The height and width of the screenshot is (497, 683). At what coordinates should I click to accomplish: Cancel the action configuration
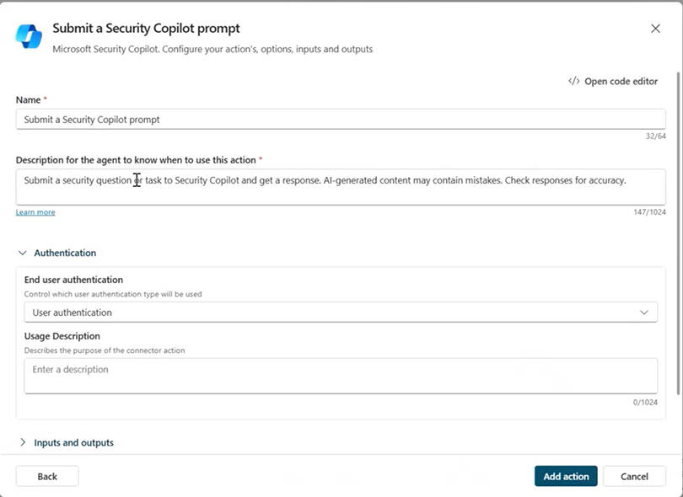tap(634, 476)
